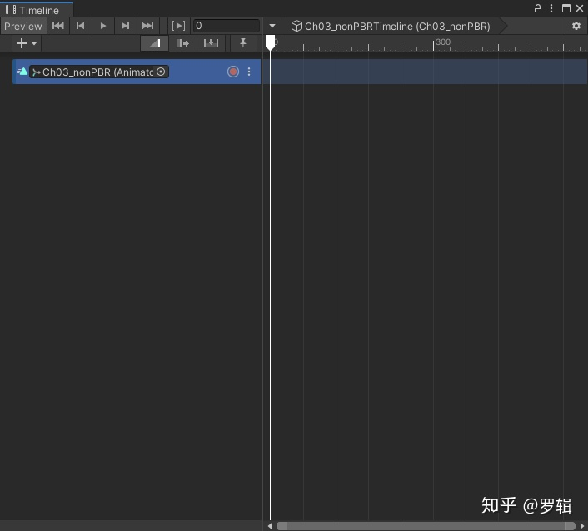This screenshot has width=588, height=531.
Task: Click the scroll left arrow
Action: click(x=270, y=526)
